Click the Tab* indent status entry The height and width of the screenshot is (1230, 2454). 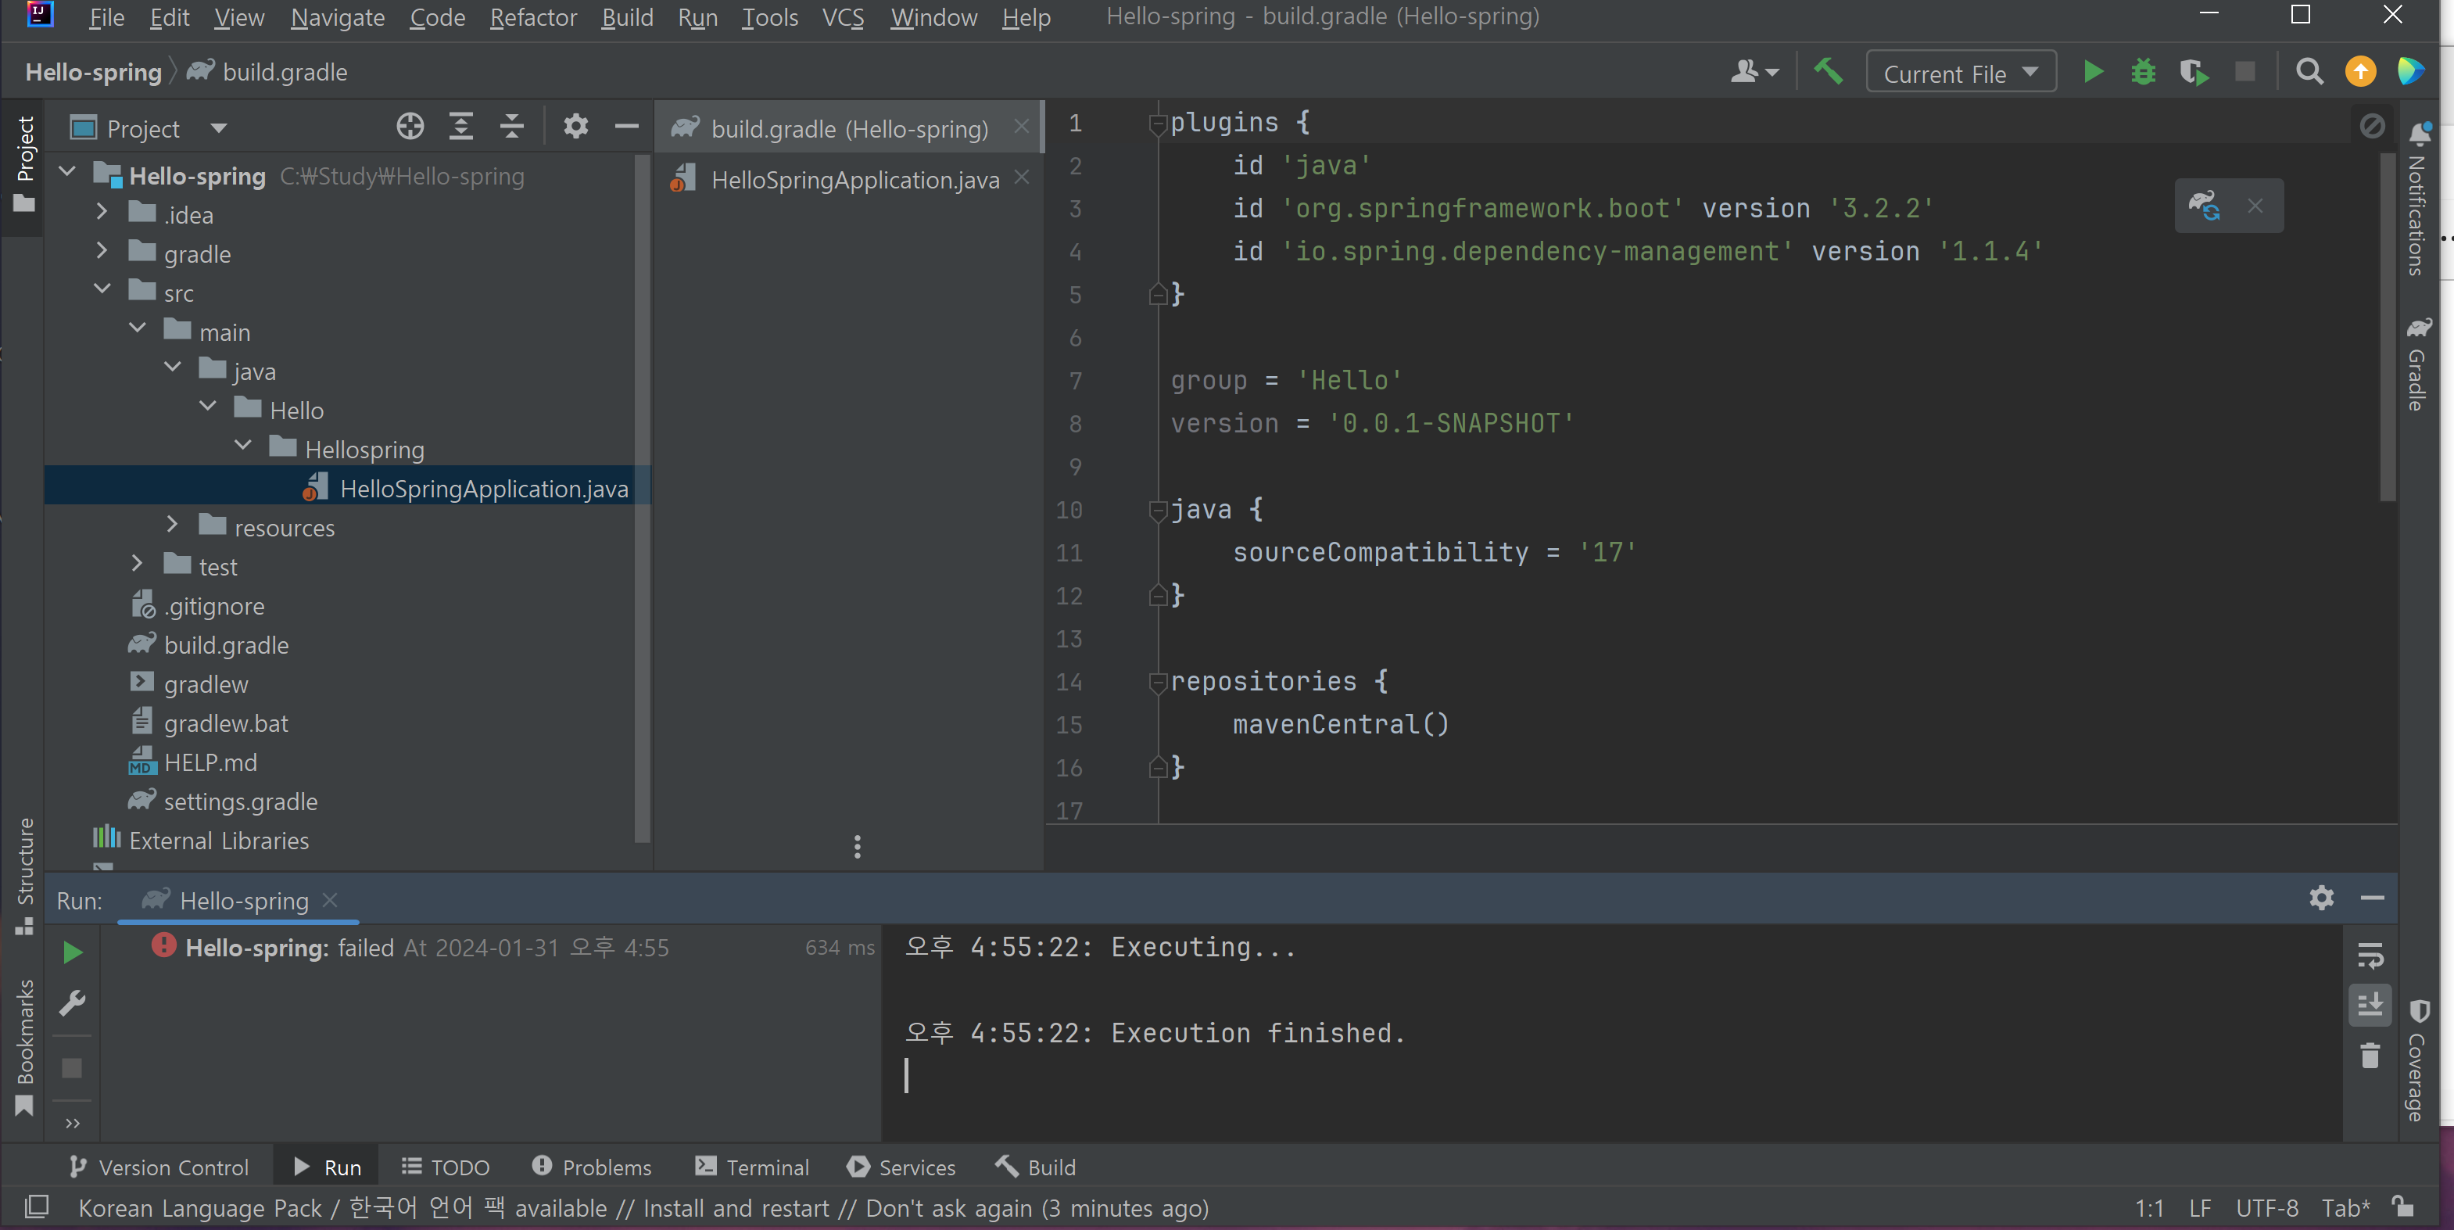coord(2345,1208)
